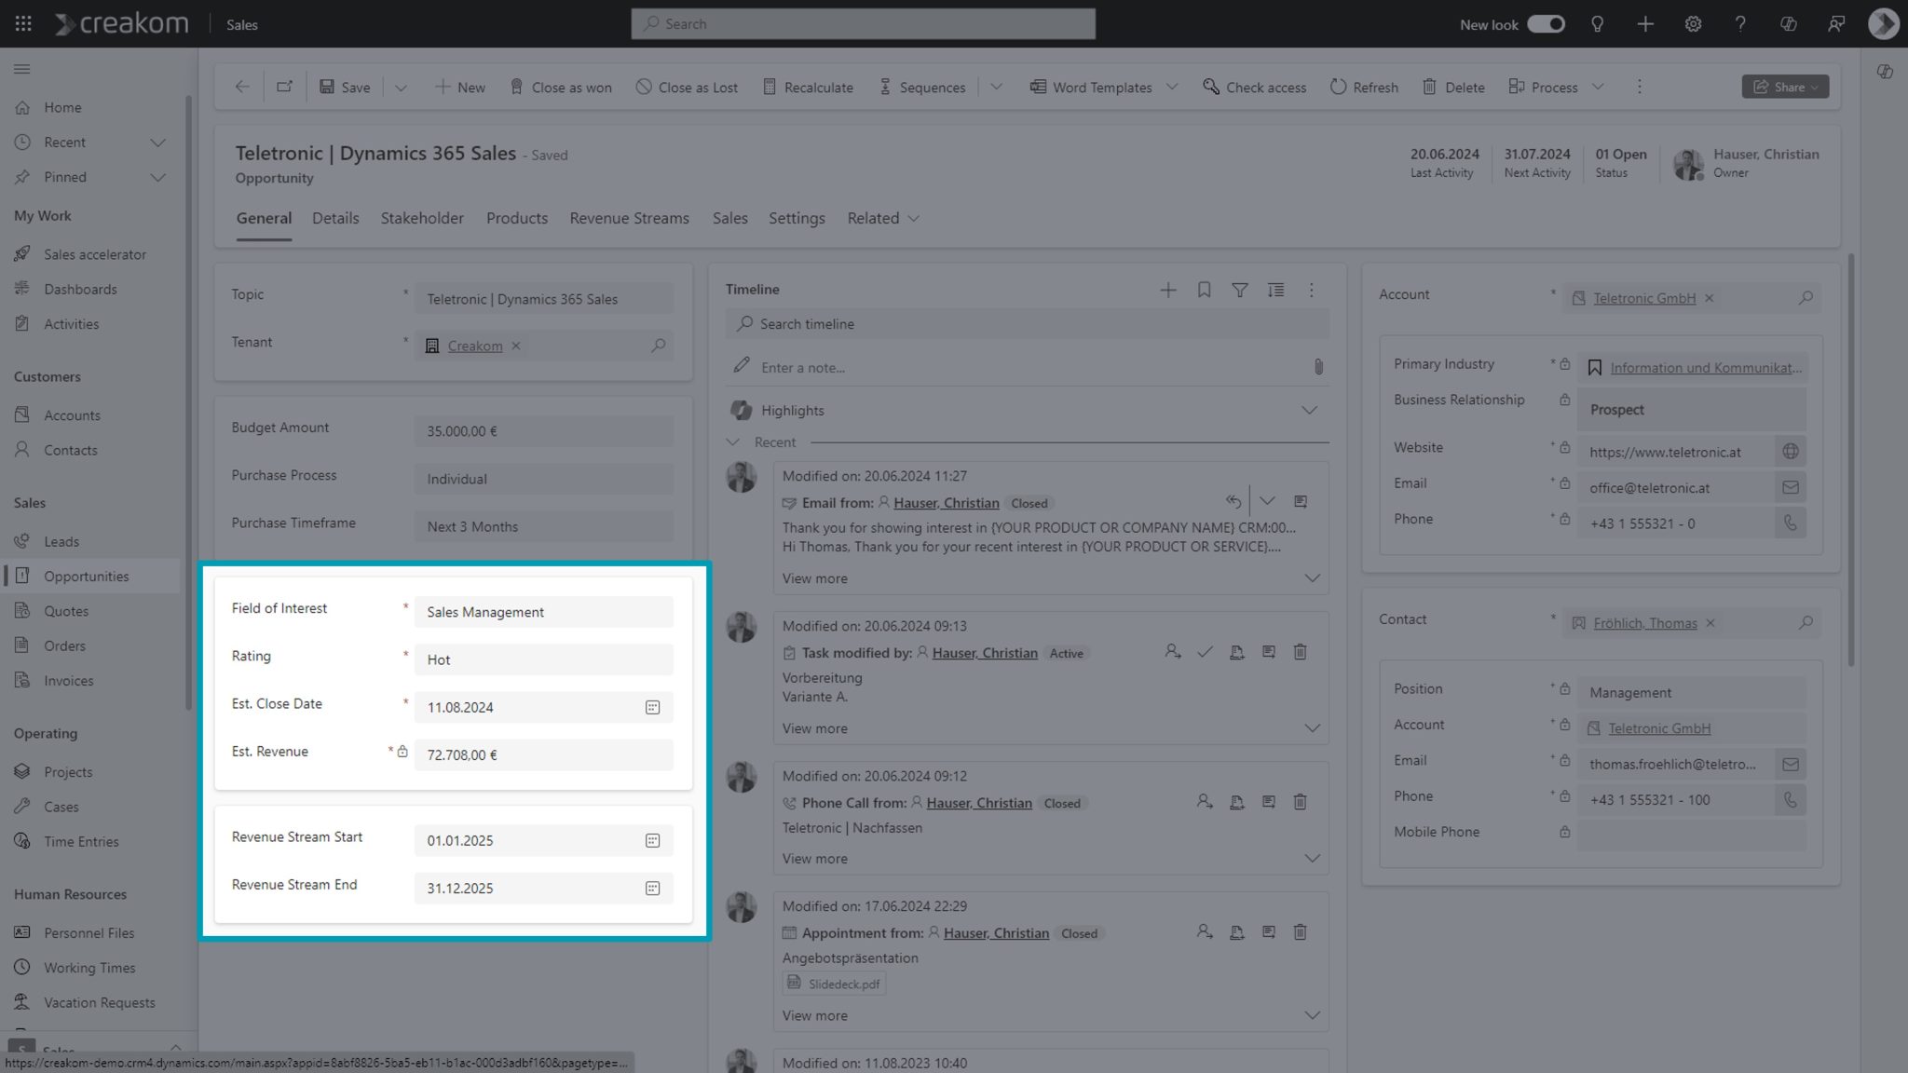Remove Creakom from the Tenant lookup
Image resolution: width=1908 pixels, height=1073 pixels.
(x=515, y=346)
